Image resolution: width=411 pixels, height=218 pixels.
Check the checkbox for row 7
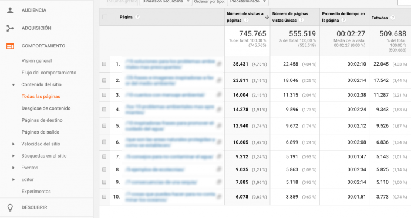tap(104, 156)
